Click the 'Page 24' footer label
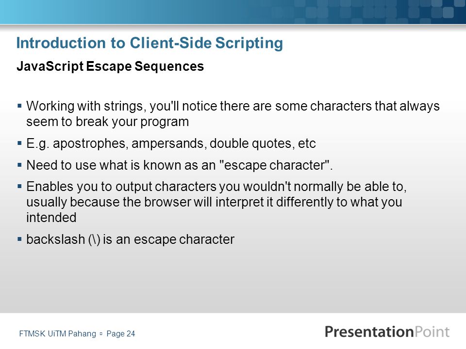The height and width of the screenshot is (349, 466). [121, 334]
